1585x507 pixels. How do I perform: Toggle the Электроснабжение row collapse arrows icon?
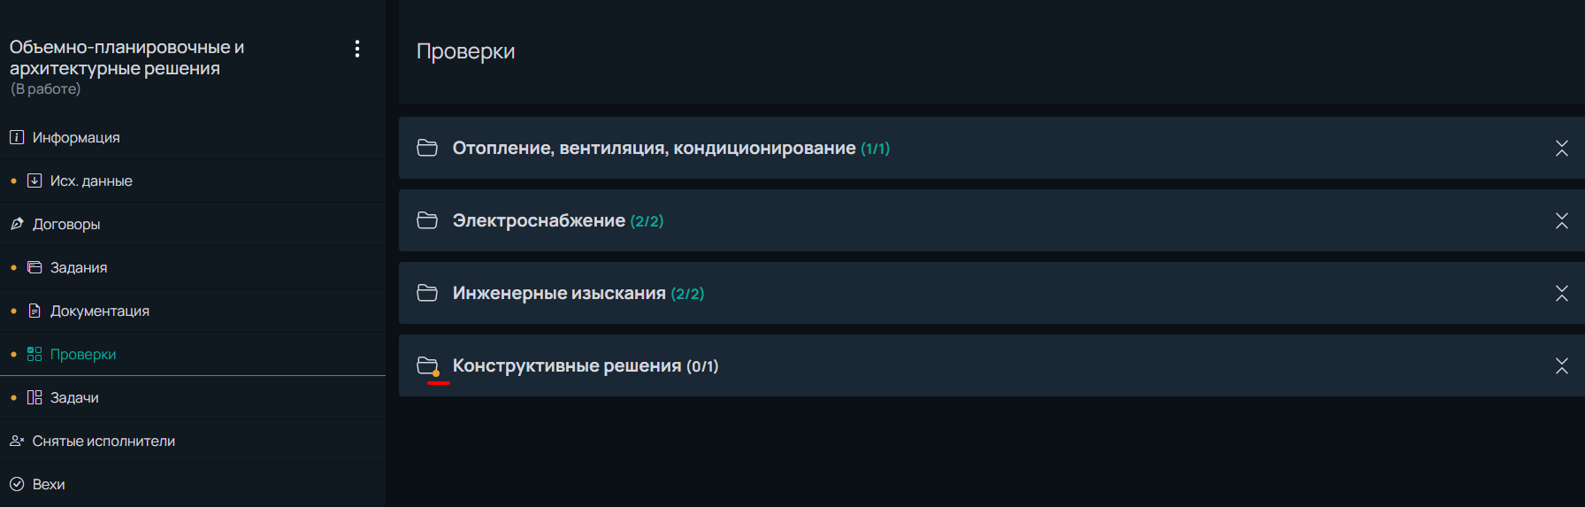1562,220
